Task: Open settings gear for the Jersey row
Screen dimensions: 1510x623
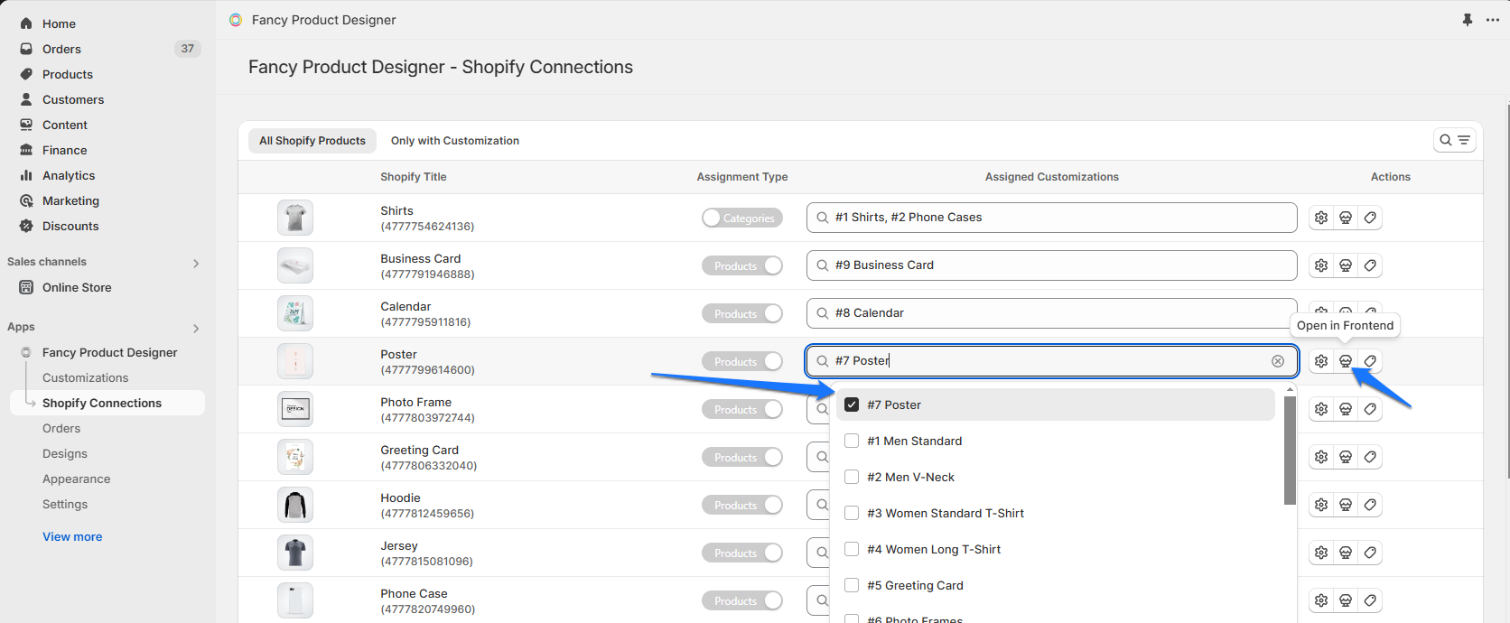Action: click(x=1321, y=553)
